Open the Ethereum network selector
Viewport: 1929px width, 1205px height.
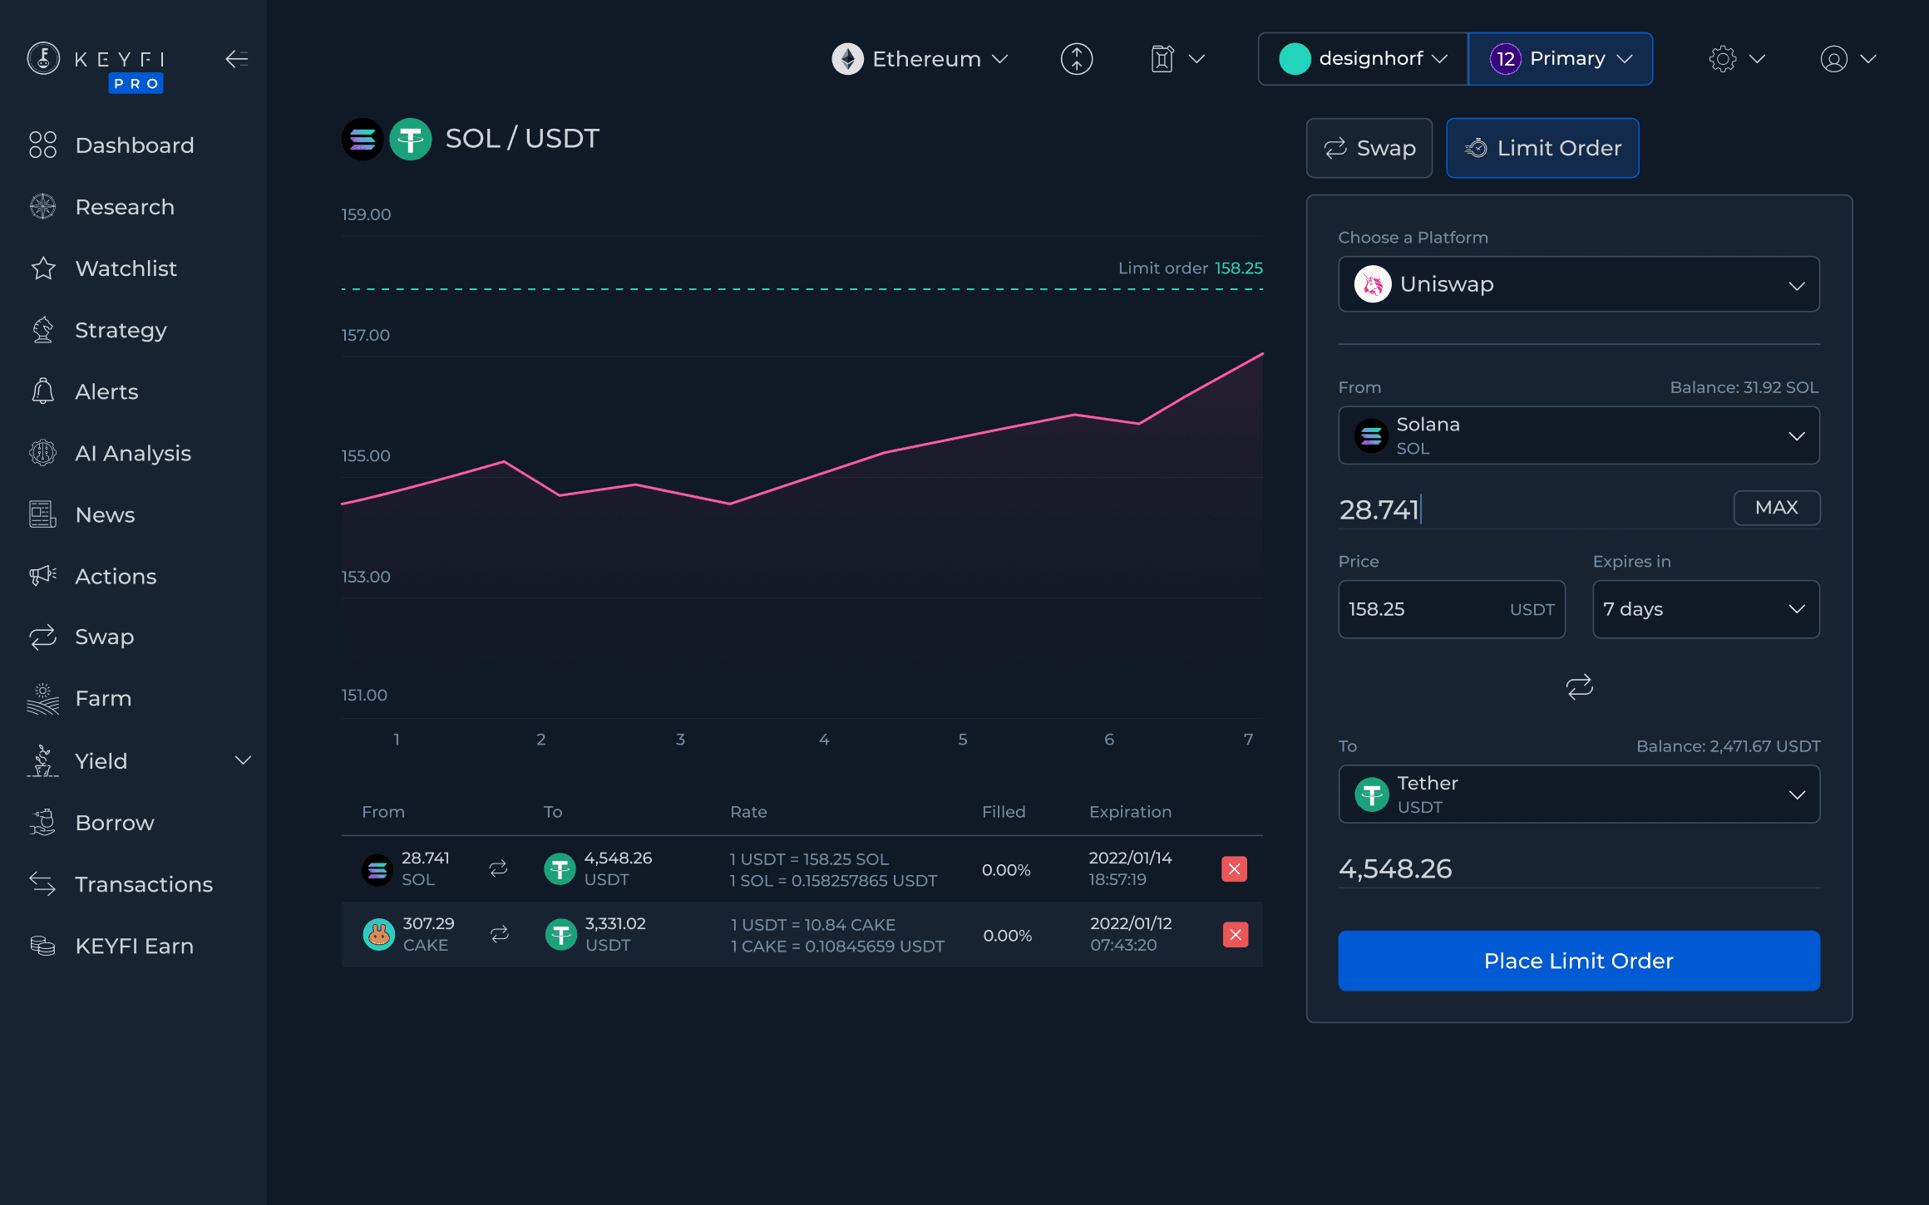point(920,58)
